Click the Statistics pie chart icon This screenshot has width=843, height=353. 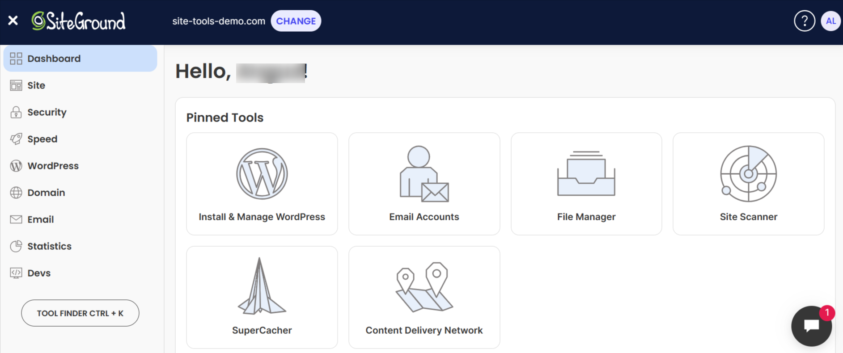[x=16, y=246]
